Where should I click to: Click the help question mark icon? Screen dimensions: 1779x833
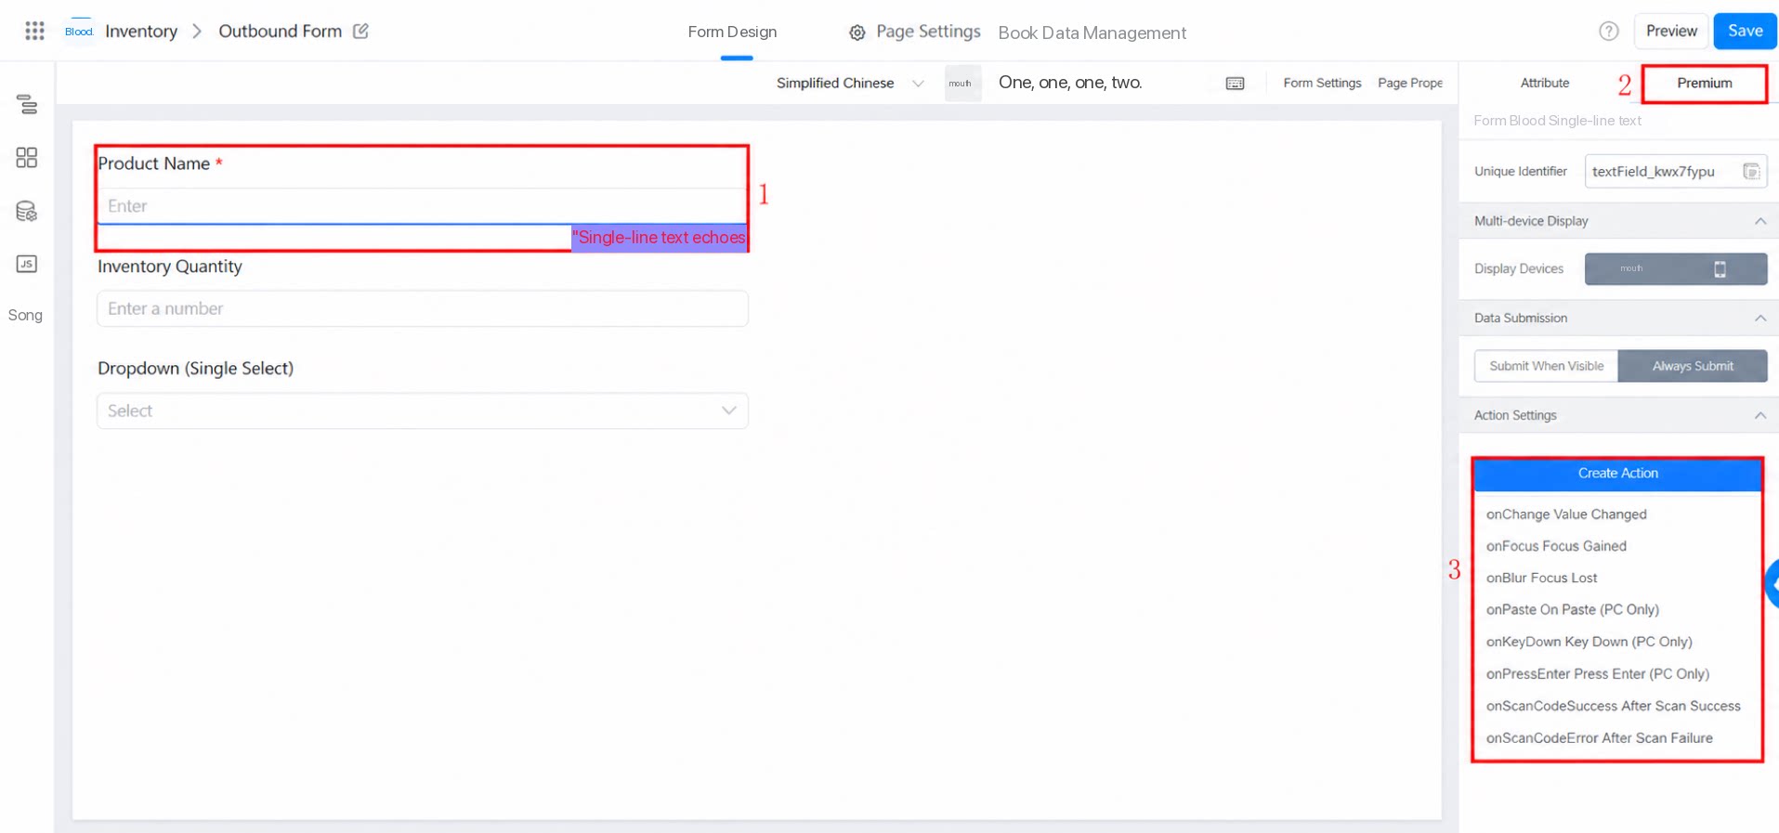tap(1608, 31)
